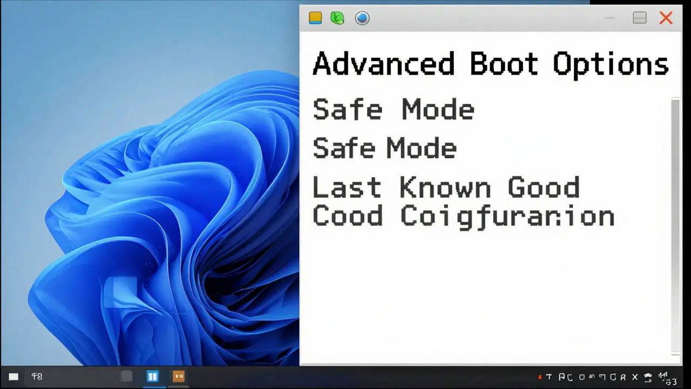The height and width of the screenshot is (389, 691).
Task: Launch the blue taskbar application
Action: click(x=153, y=377)
